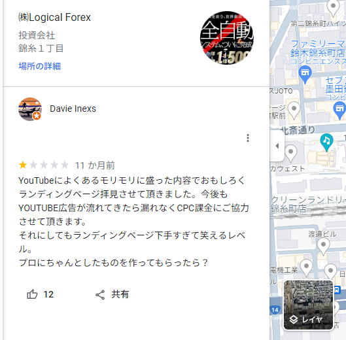Click the ㈱Logical Forex place title
The image size is (346, 340).
[54, 18]
